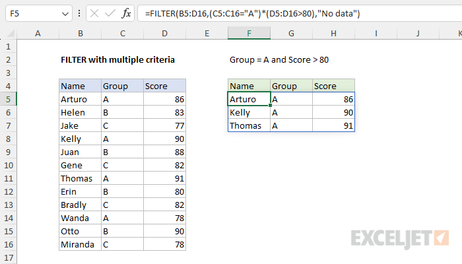The height and width of the screenshot is (264, 462).
Task: Click the Name header in source table
Action: [80, 86]
